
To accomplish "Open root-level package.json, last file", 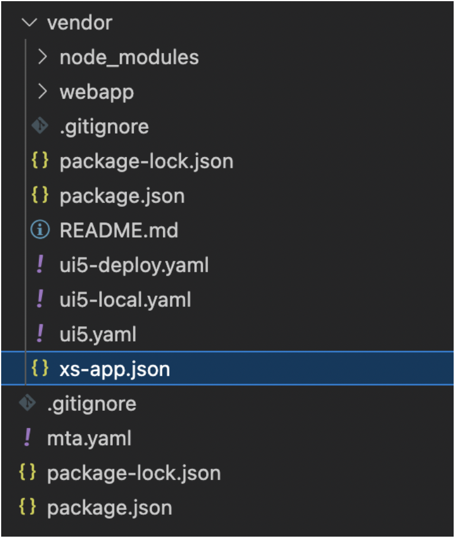I will (x=110, y=508).
